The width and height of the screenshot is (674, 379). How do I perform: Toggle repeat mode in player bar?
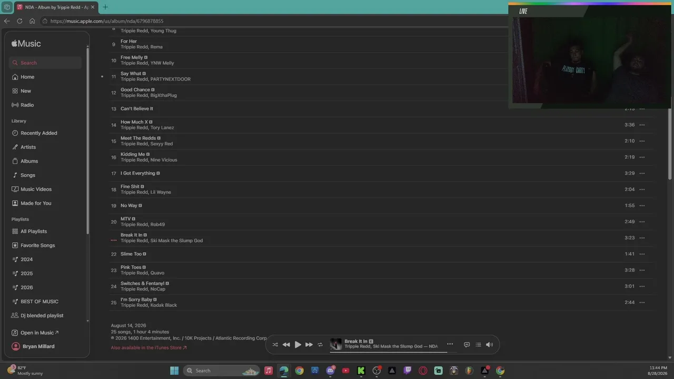point(320,345)
